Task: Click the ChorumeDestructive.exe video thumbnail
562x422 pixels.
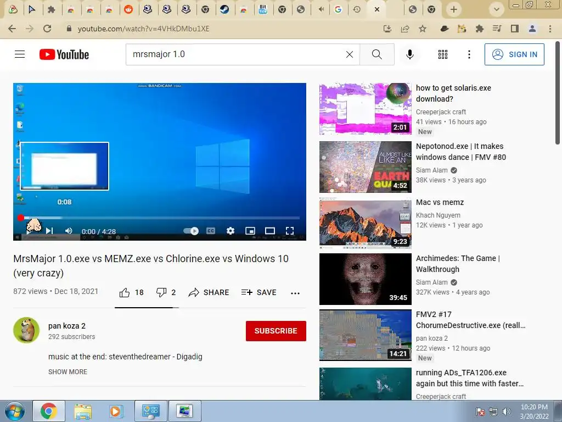Action: point(365,335)
